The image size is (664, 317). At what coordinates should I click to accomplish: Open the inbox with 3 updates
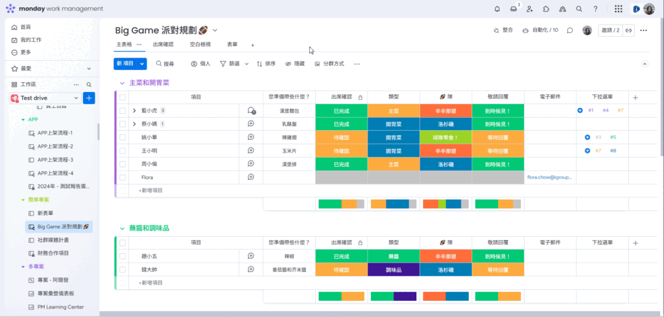click(x=514, y=9)
